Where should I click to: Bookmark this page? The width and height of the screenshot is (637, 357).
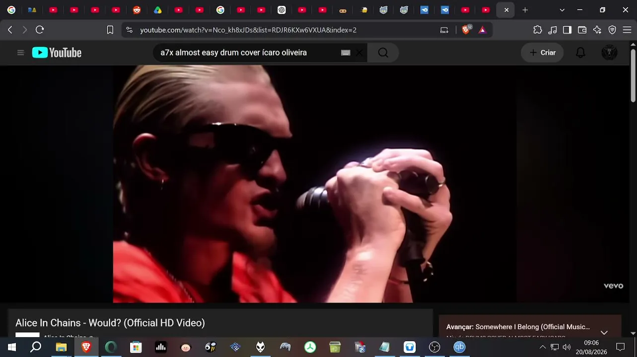click(110, 30)
